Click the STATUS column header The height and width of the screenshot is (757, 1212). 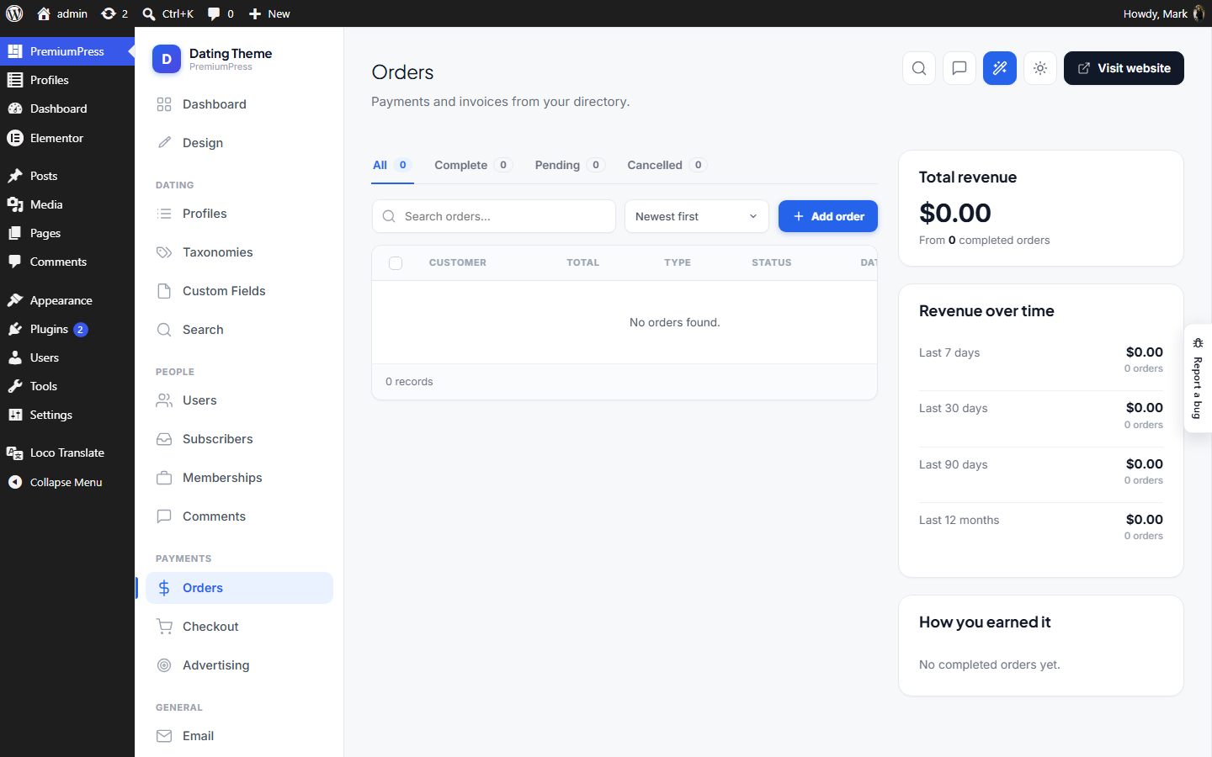pyautogui.click(x=772, y=262)
